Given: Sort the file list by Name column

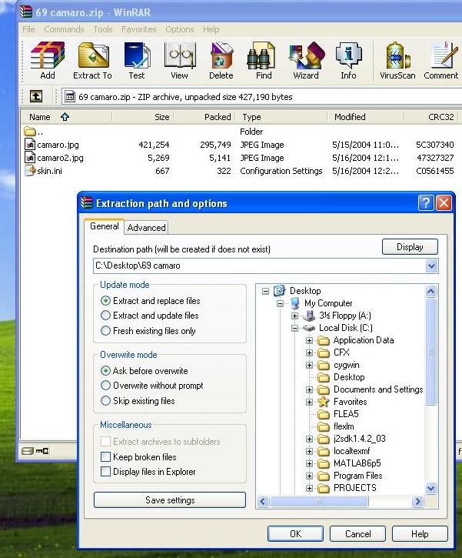Looking at the screenshot, I should [x=66, y=117].
